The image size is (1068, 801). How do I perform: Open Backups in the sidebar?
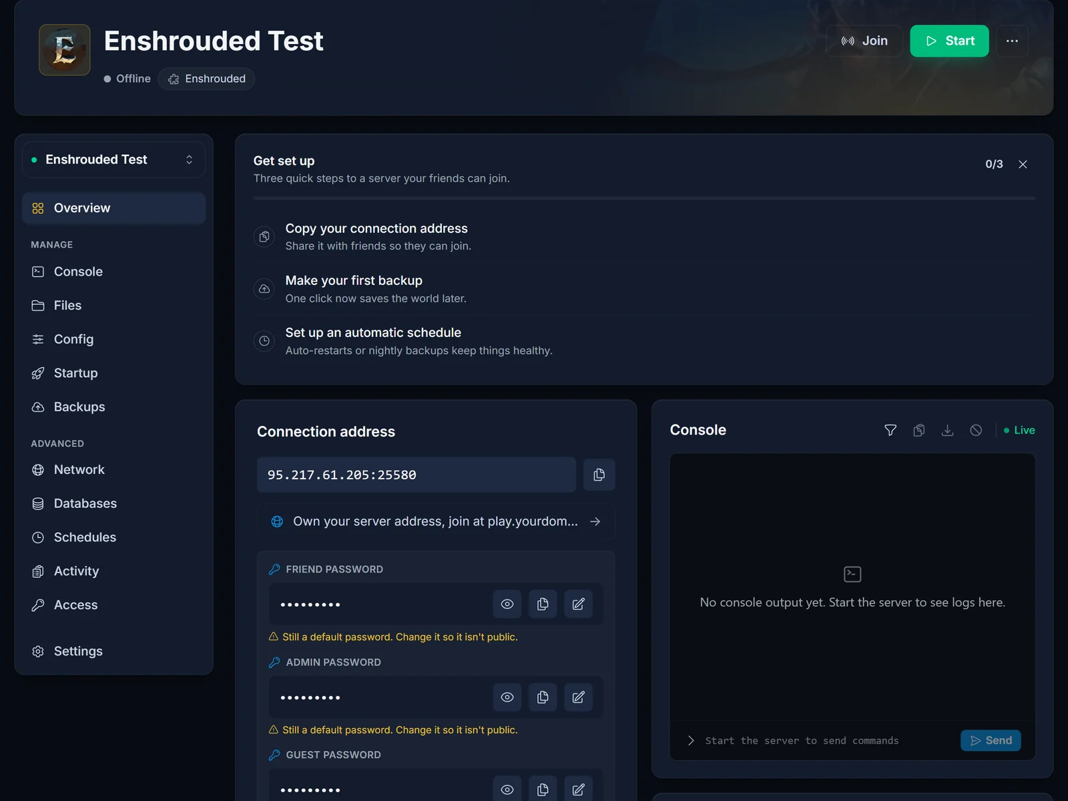pyautogui.click(x=114, y=407)
